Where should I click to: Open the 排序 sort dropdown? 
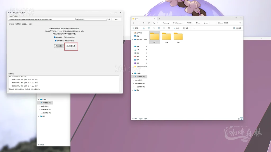[x=177, y=28]
